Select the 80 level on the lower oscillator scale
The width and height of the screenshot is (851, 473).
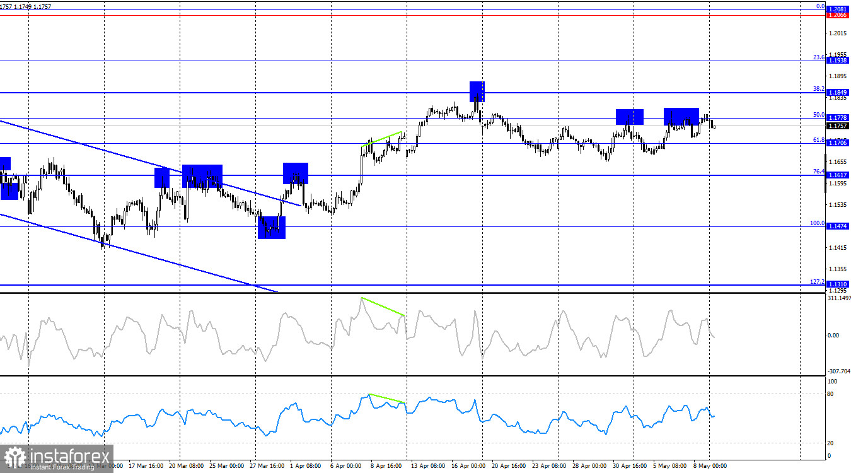[x=831, y=394]
